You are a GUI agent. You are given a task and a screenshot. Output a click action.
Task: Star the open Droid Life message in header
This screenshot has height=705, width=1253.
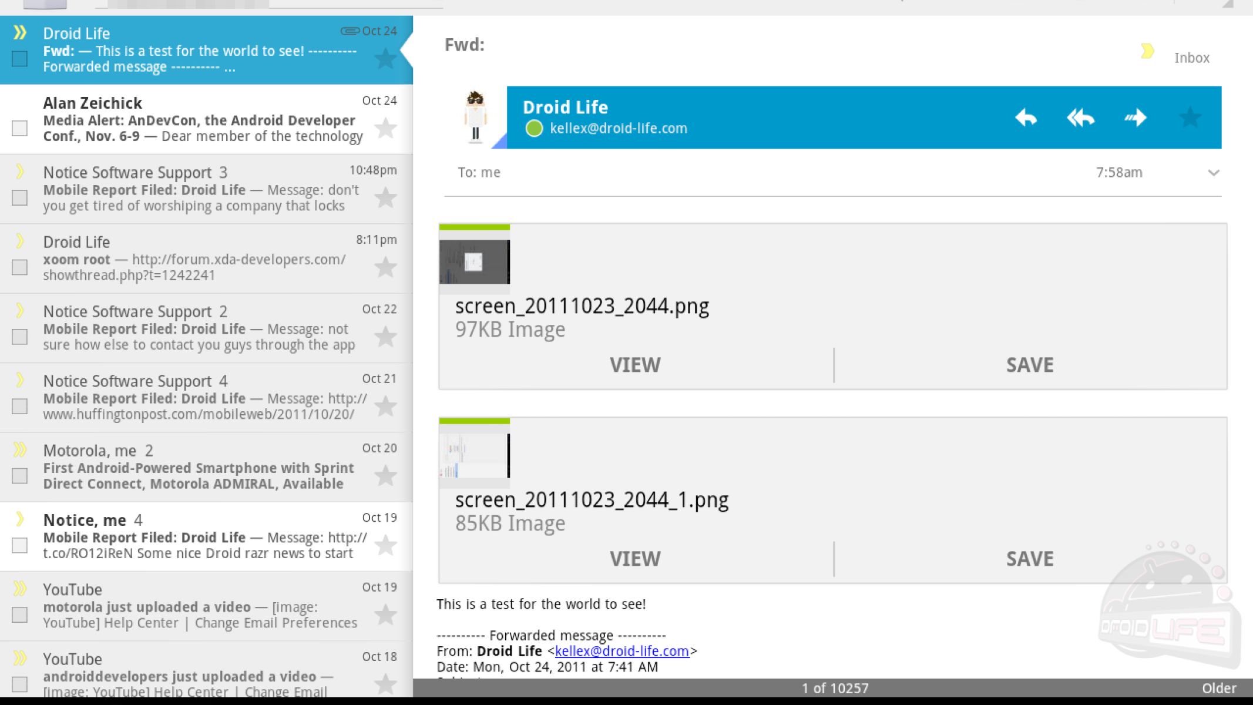point(1190,117)
